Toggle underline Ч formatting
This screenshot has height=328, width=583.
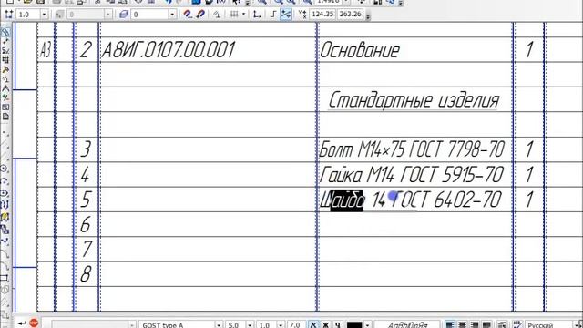[x=337, y=324]
